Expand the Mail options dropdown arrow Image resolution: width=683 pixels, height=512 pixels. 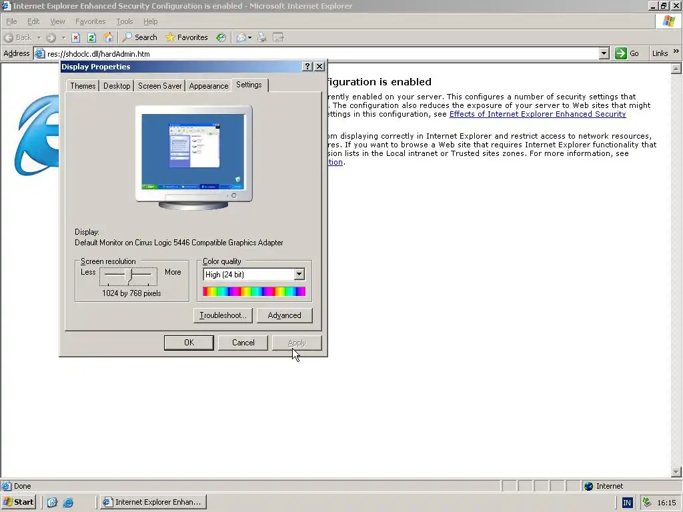249,38
